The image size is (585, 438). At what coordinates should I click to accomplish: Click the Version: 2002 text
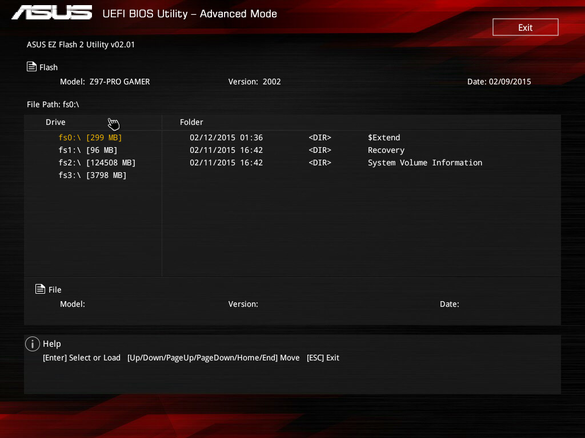coord(254,82)
